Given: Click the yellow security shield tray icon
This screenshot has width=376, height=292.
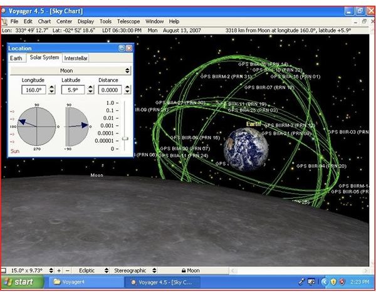Looking at the screenshot, I should (333, 282).
